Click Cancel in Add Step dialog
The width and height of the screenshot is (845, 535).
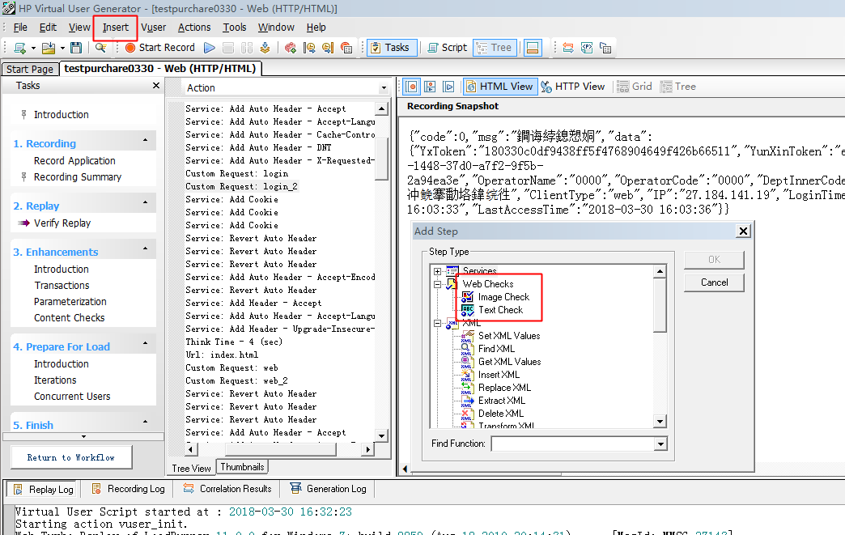point(714,282)
